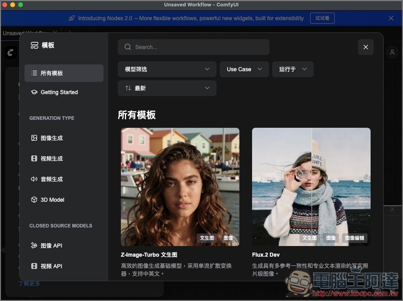This screenshot has height=301, width=403.
Task: Click the 试试看 button in banner
Action: click(x=322, y=18)
